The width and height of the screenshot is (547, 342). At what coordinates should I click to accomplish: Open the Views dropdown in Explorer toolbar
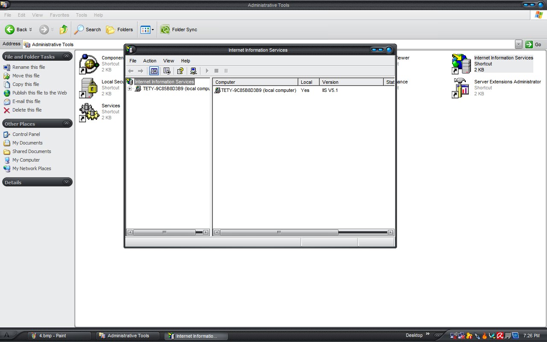point(147,29)
